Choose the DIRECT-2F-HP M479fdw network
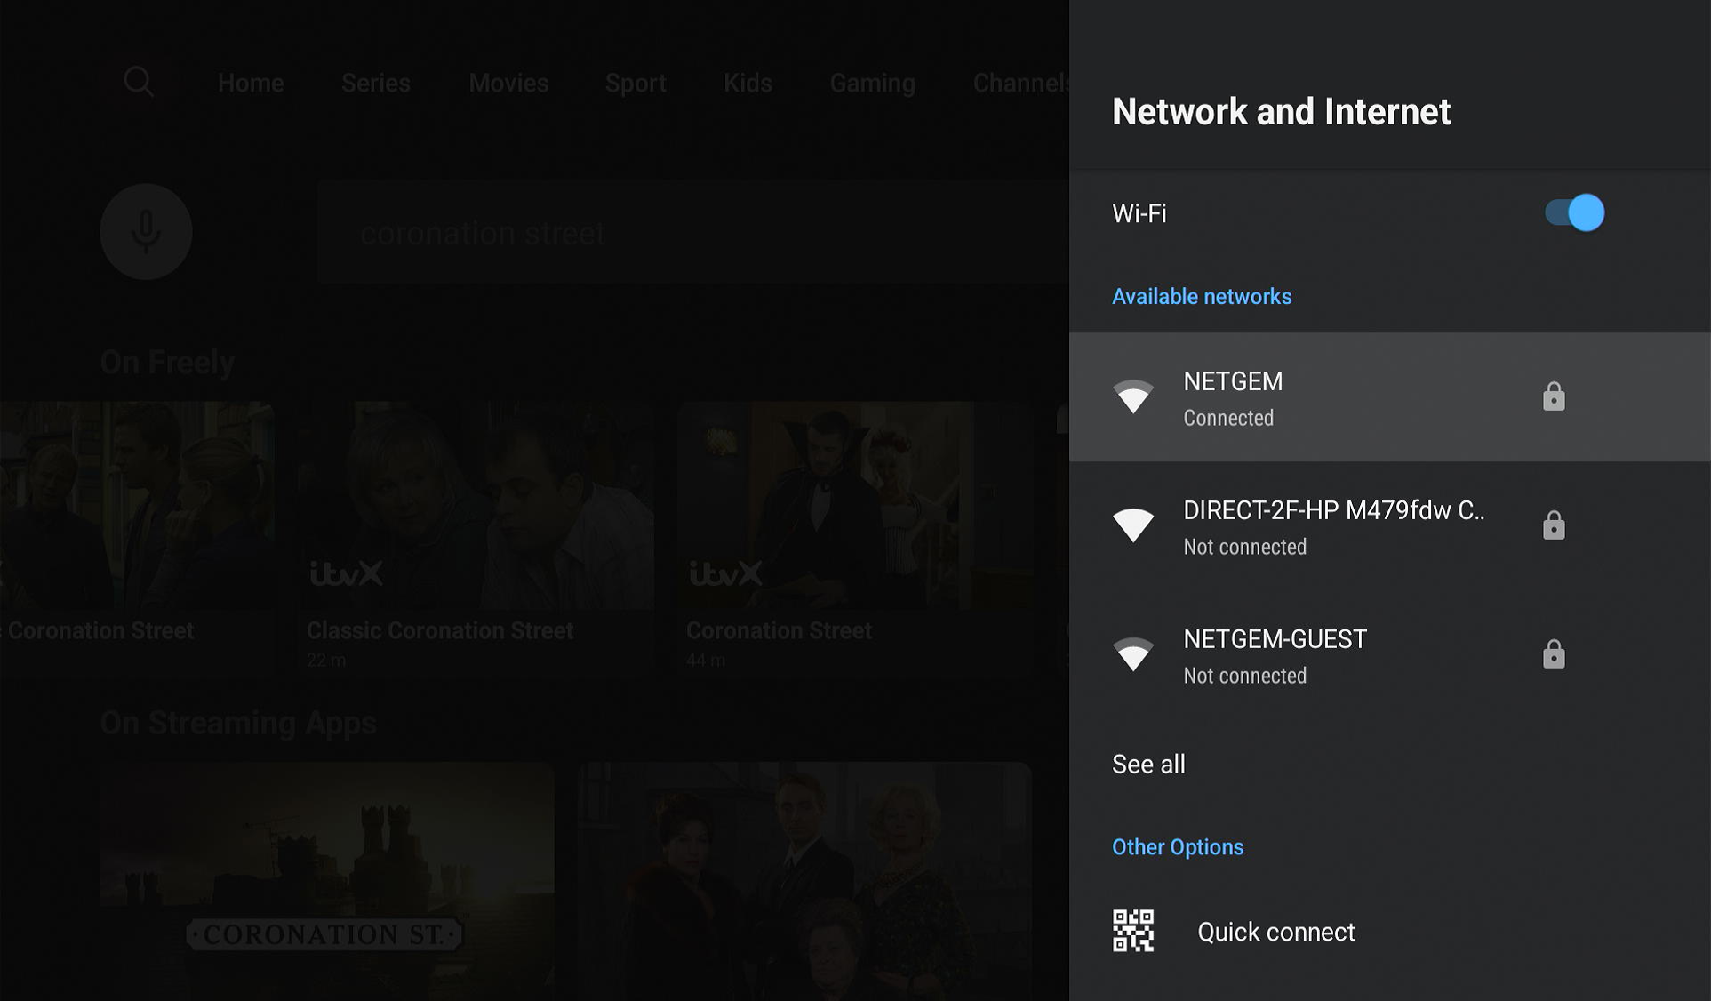1711x1001 pixels. pos(1389,526)
